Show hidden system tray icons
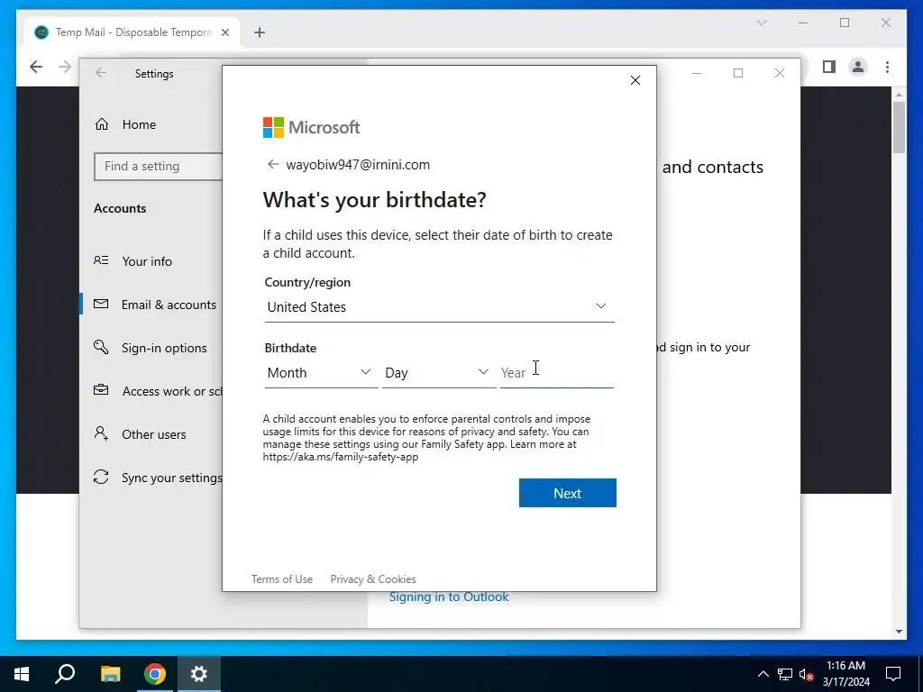923x692 pixels. click(x=763, y=674)
